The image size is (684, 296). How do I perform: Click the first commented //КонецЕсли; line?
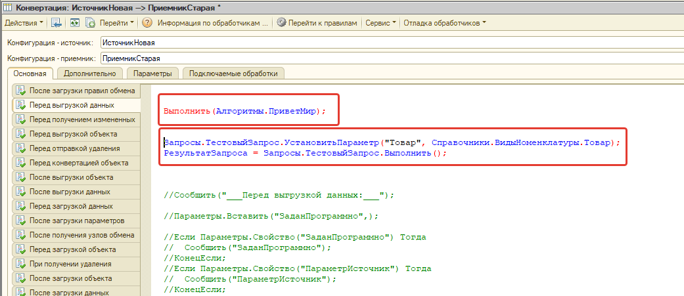tap(194, 258)
